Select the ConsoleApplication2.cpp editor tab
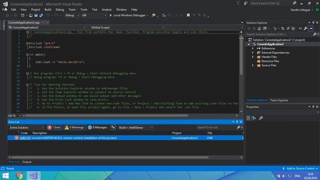The height and width of the screenshot is (180, 320). (x=24, y=22)
